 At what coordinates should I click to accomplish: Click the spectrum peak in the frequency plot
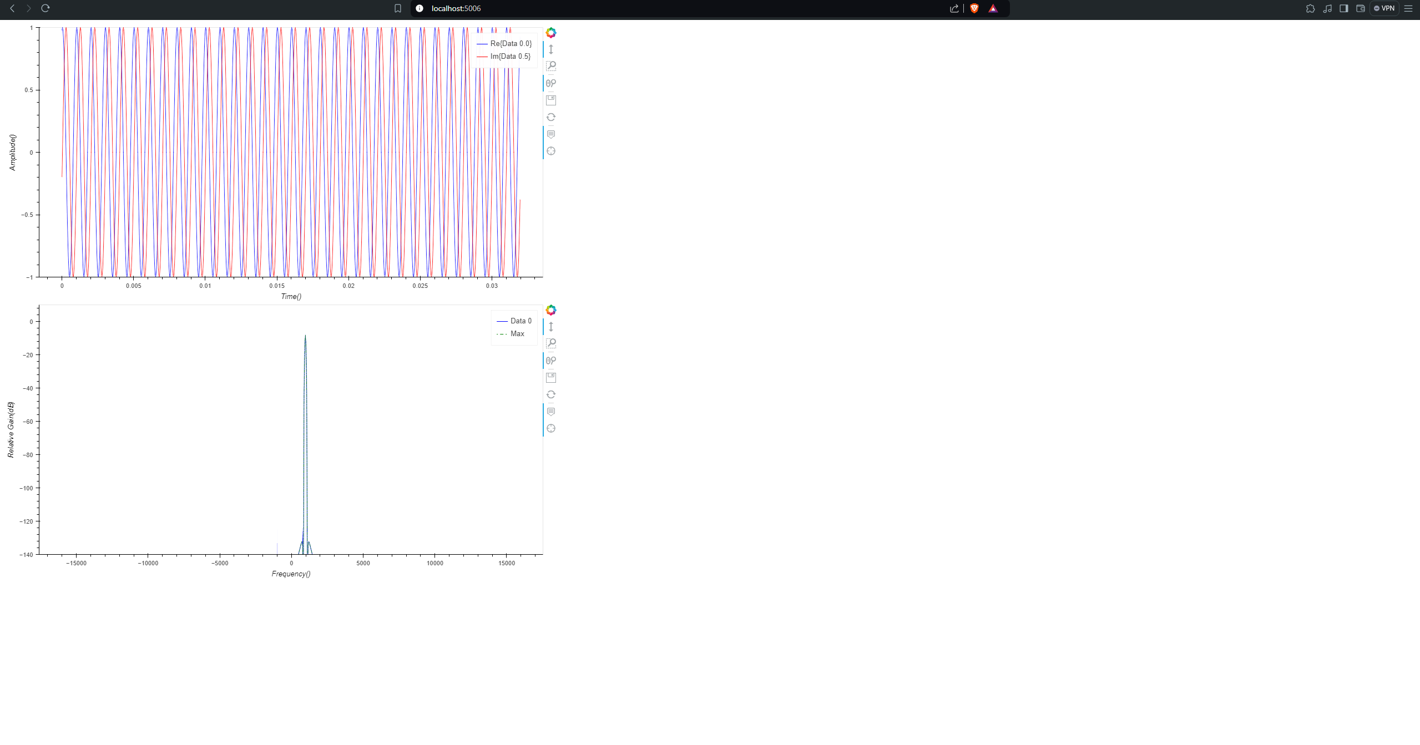(305, 336)
